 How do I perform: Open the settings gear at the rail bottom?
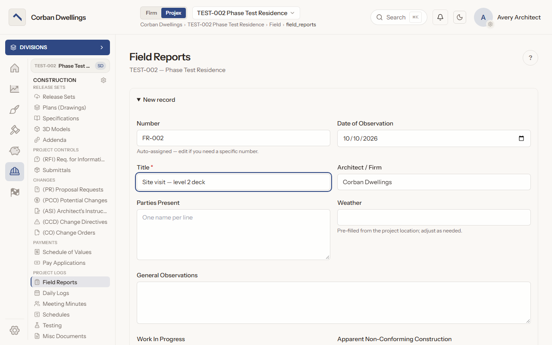(x=15, y=330)
